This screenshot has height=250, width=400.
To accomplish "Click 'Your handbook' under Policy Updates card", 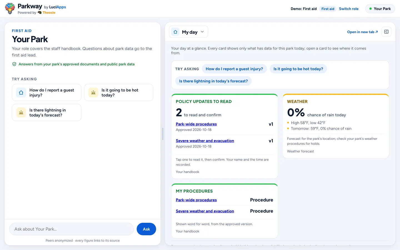I will pos(187,172).
